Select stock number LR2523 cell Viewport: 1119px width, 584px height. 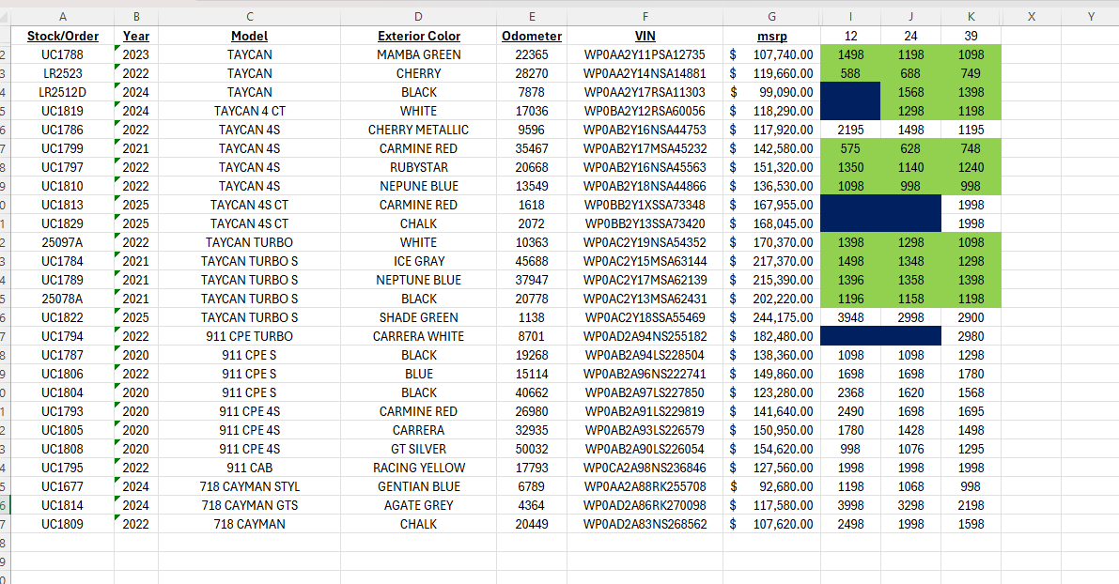pos(63,73)
